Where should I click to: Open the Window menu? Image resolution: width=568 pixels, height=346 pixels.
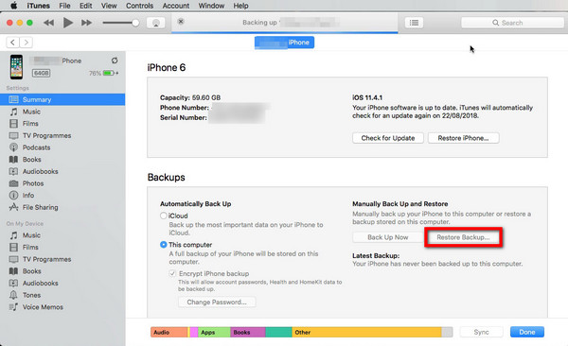coord(211,6)
